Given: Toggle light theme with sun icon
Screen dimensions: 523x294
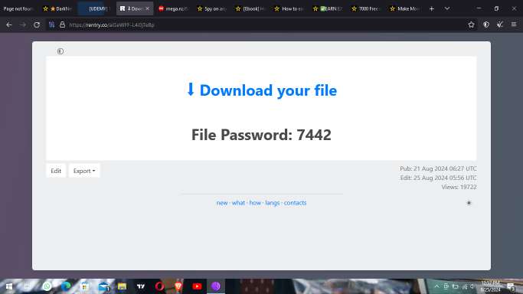Looking at the screenshot, I should [x=469, y=203].
